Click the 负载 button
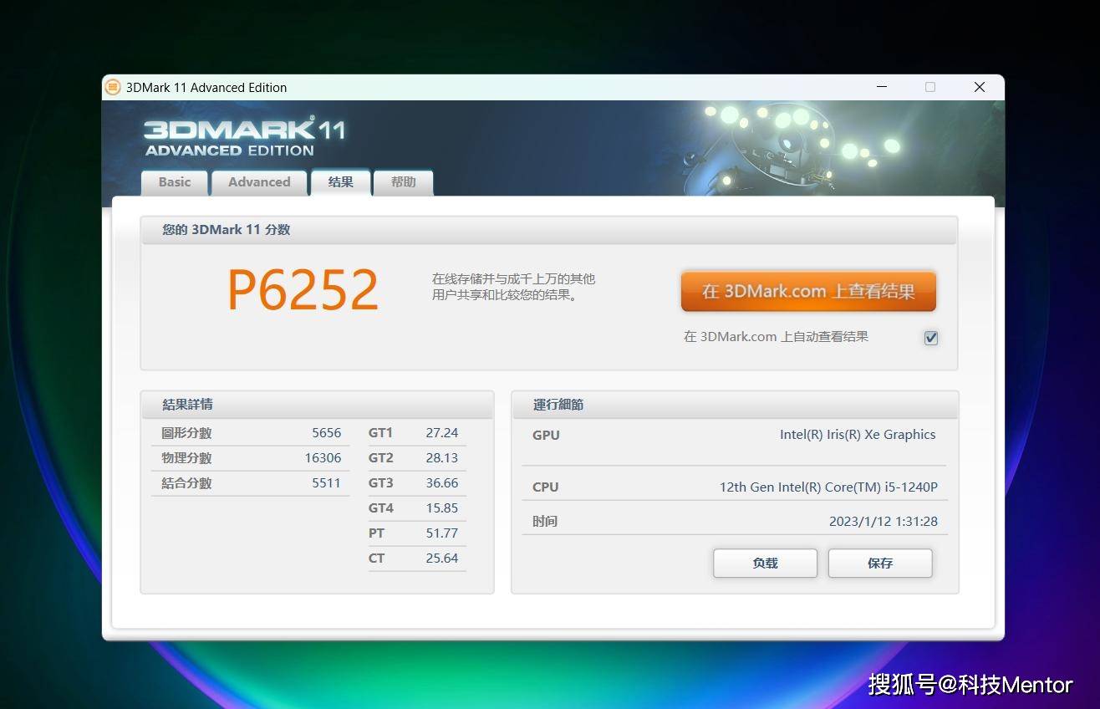The width and height of the screenshot is (1100, 709). pyautogui.click(x=765, y=564)
